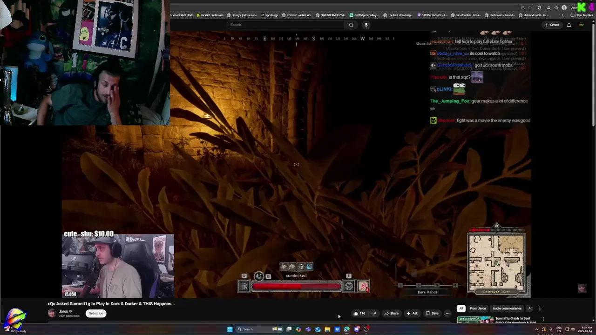Screen dimensions: 596x335
Task: Open Summit1g Grinds to Beat suggested thumbnail
Action: click(475, 320)
